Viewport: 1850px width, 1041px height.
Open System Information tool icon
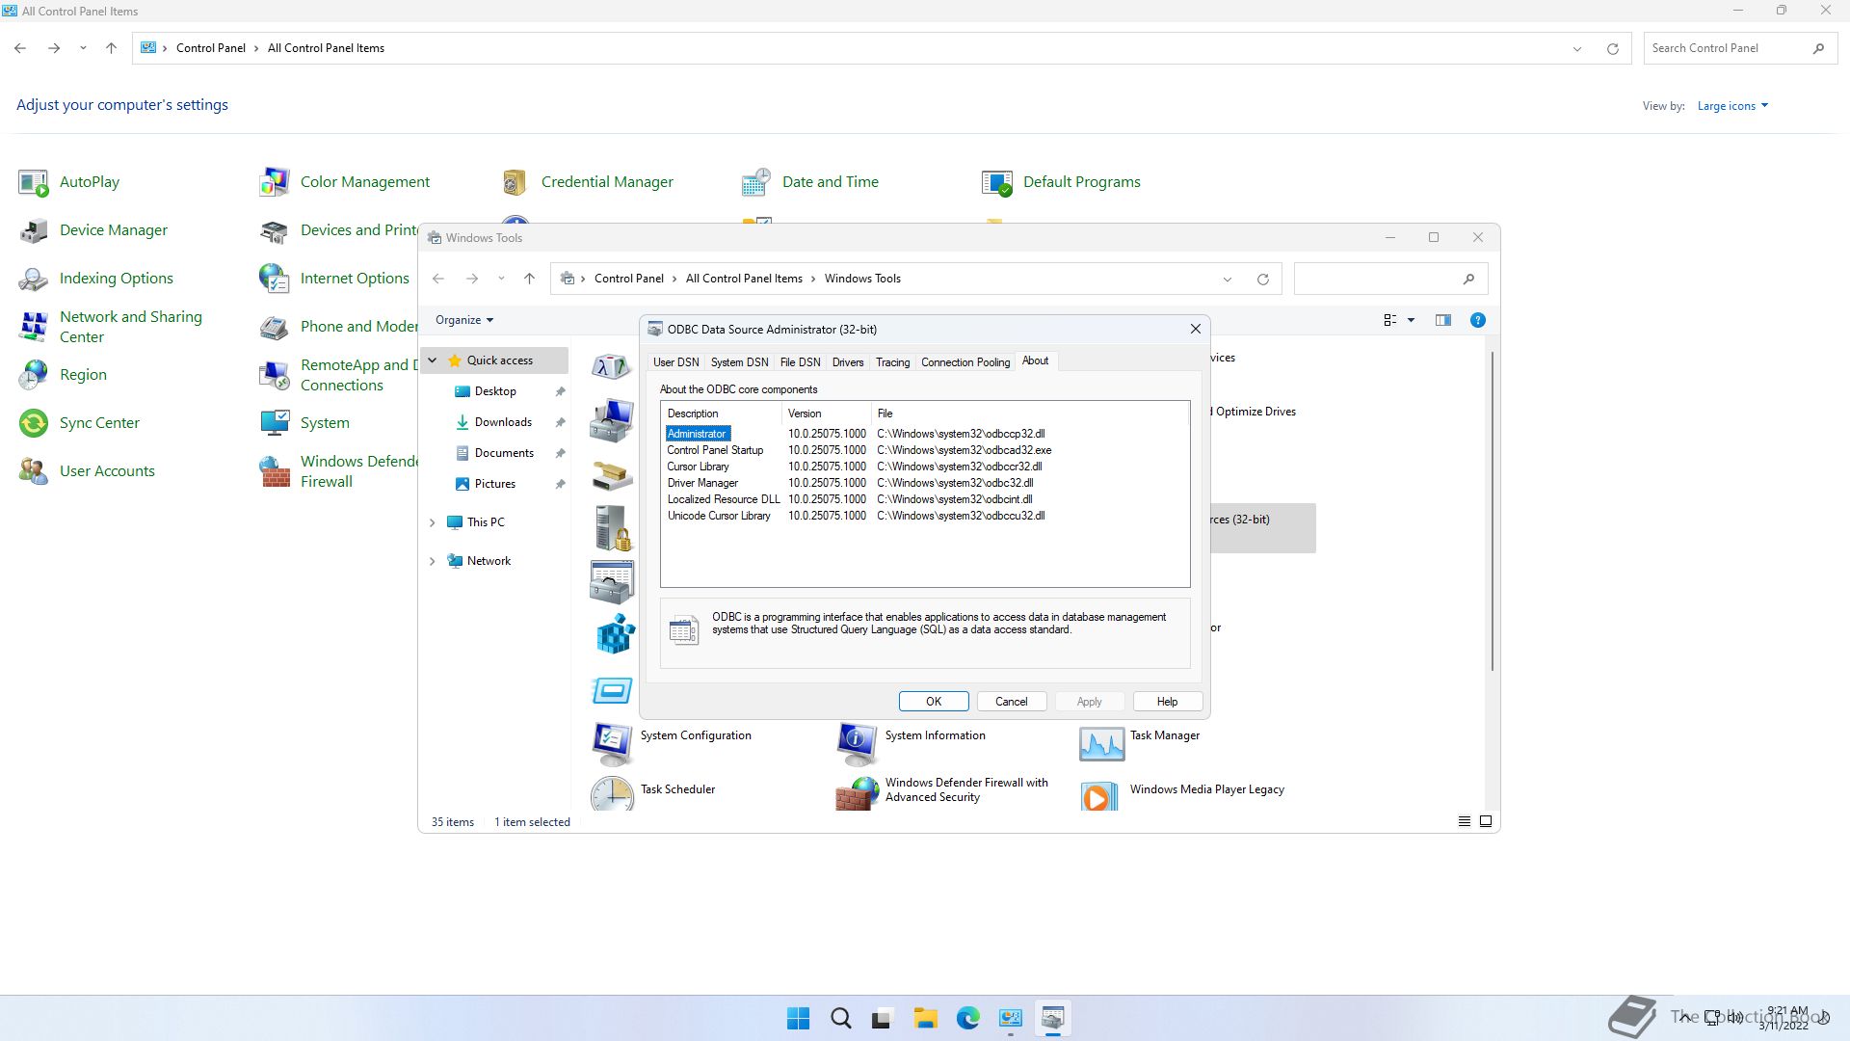click(857, 743)
